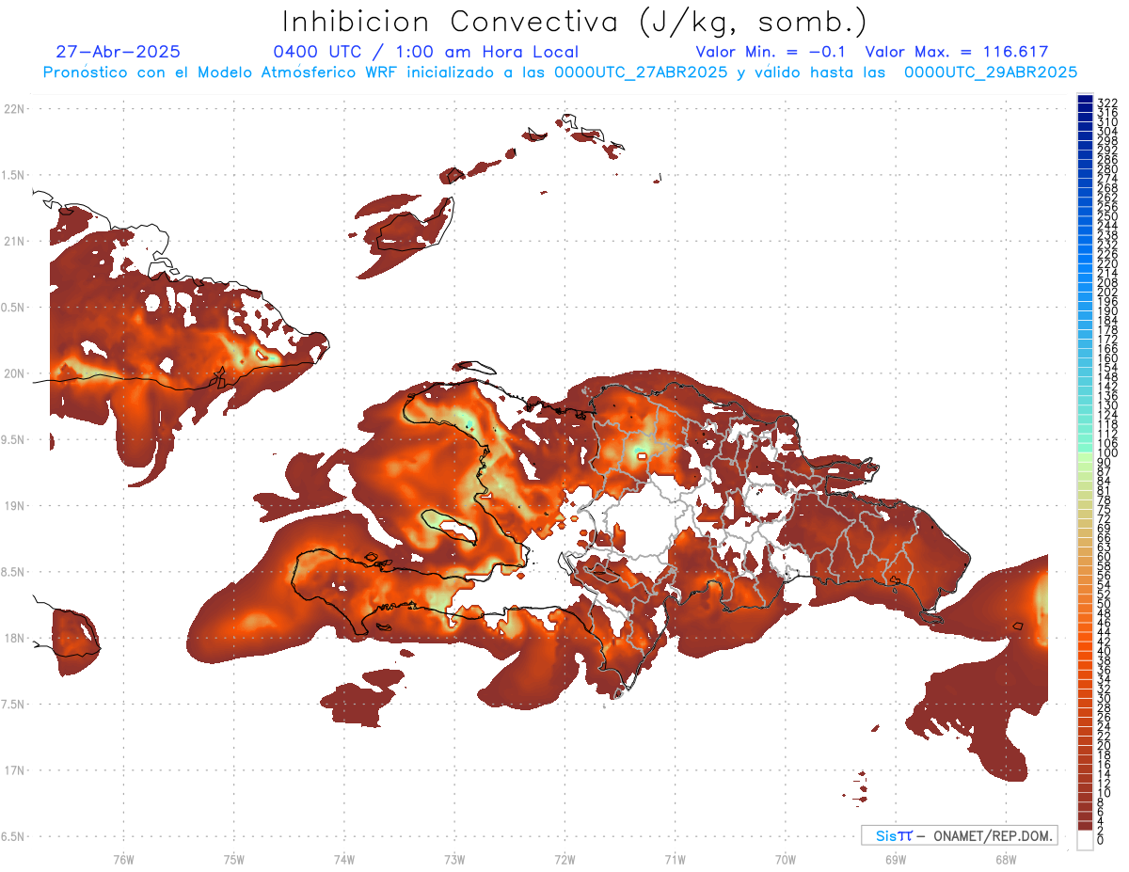Click the 70W longitude label
This screenshot has width=1129, height=872.
pos(786,859)
